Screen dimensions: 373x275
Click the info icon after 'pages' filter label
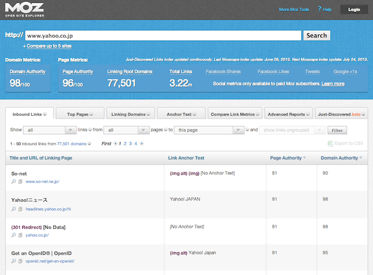(x=166, y=129)
